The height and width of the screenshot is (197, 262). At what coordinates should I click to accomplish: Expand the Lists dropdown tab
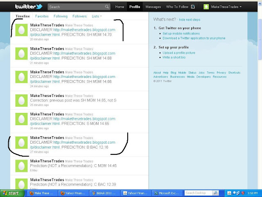tap(97, 16)
